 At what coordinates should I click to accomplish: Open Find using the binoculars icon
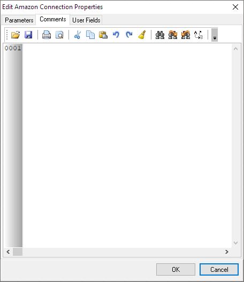(x=160, y=35)
